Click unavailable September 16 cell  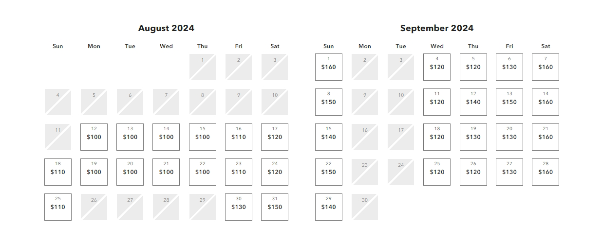pos(365,137)
